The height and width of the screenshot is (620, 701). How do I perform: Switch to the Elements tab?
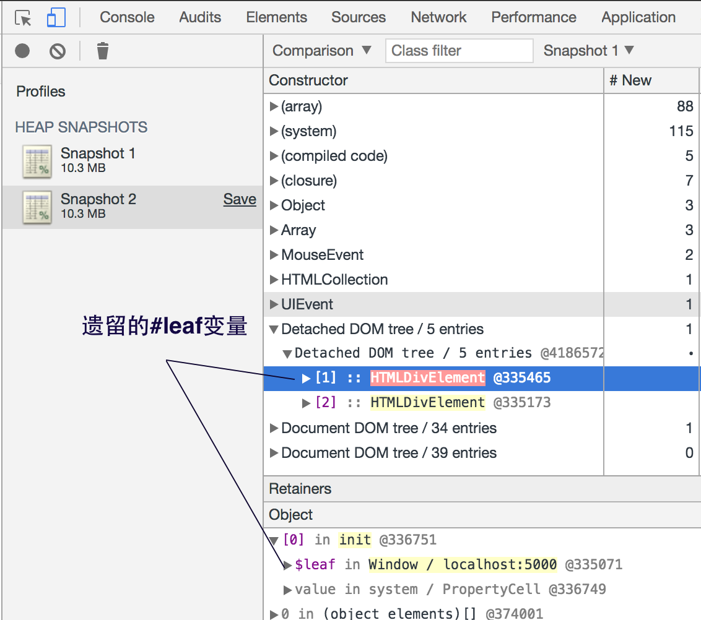pos(276,17)
